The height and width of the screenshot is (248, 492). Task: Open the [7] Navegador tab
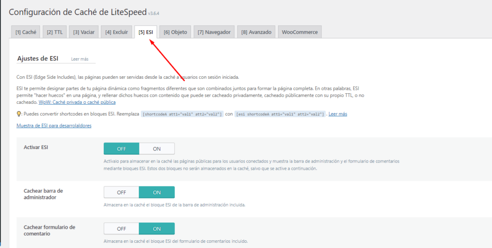click(x=214, y=32)
